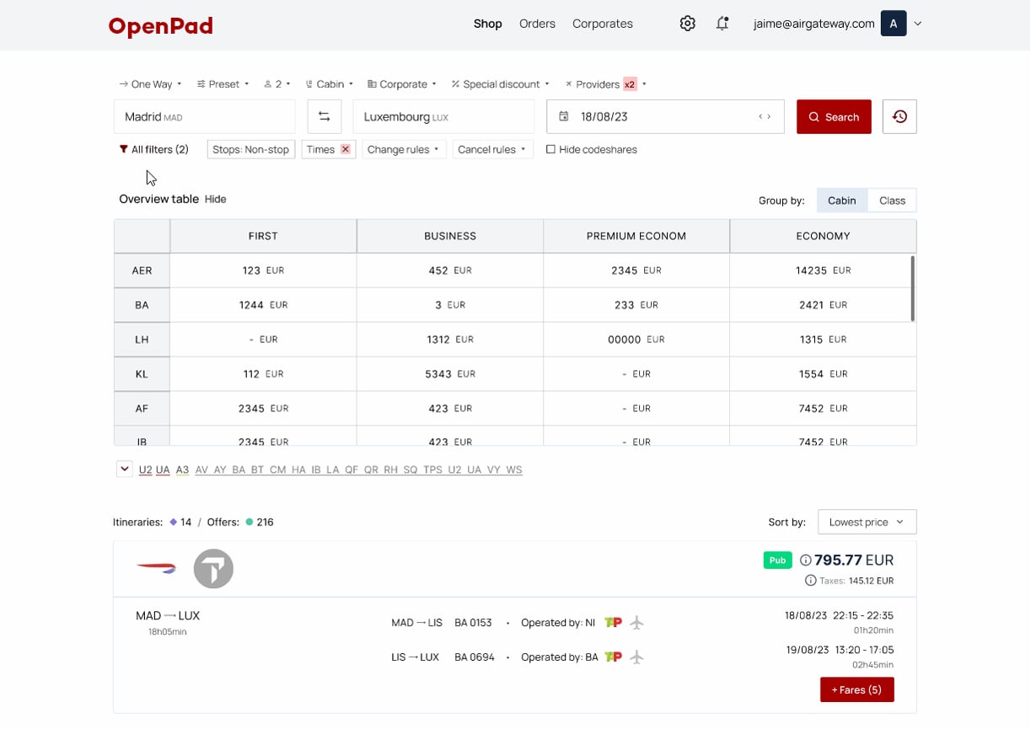The height and width of the screenshot is (729, 1031).
Task: Click ECONOMY column header
Action: (x=823, y=236)
